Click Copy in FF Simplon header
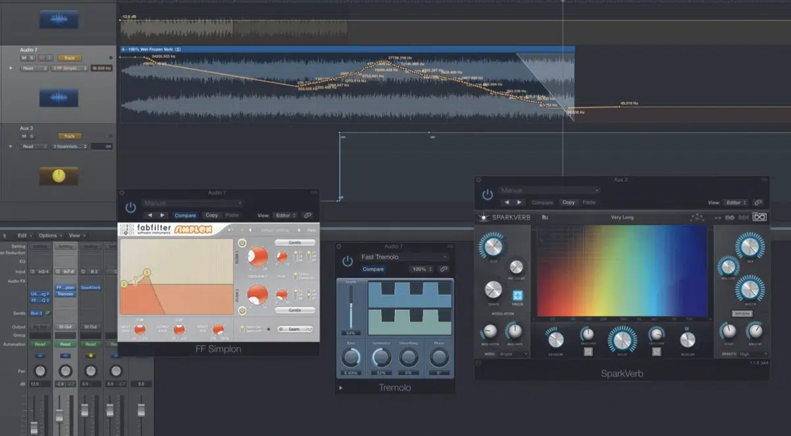This screenshot has height=436, width=791. [x=211, y=215]
